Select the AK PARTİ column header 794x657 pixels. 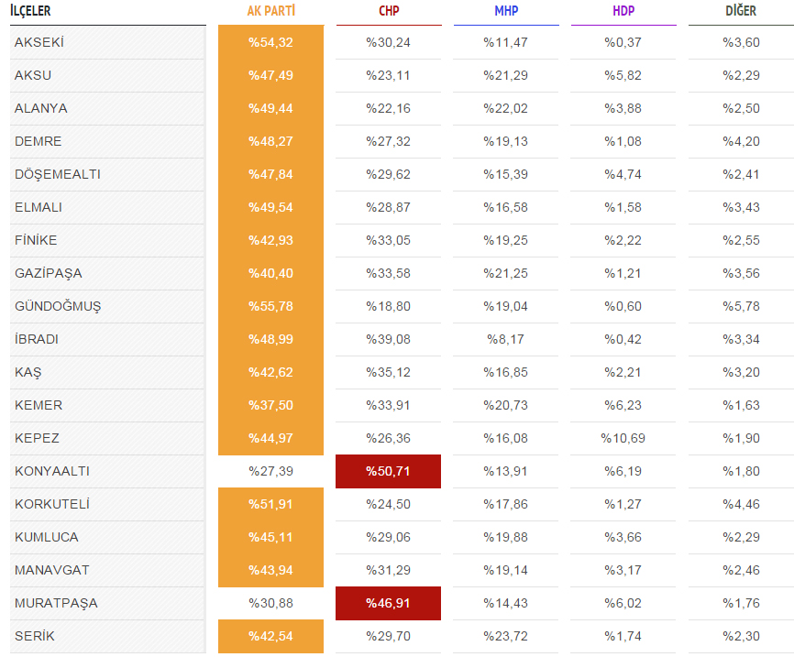tap(270, 11)
